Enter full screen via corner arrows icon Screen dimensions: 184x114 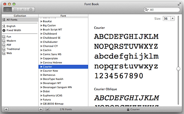[x=179, y=4]
